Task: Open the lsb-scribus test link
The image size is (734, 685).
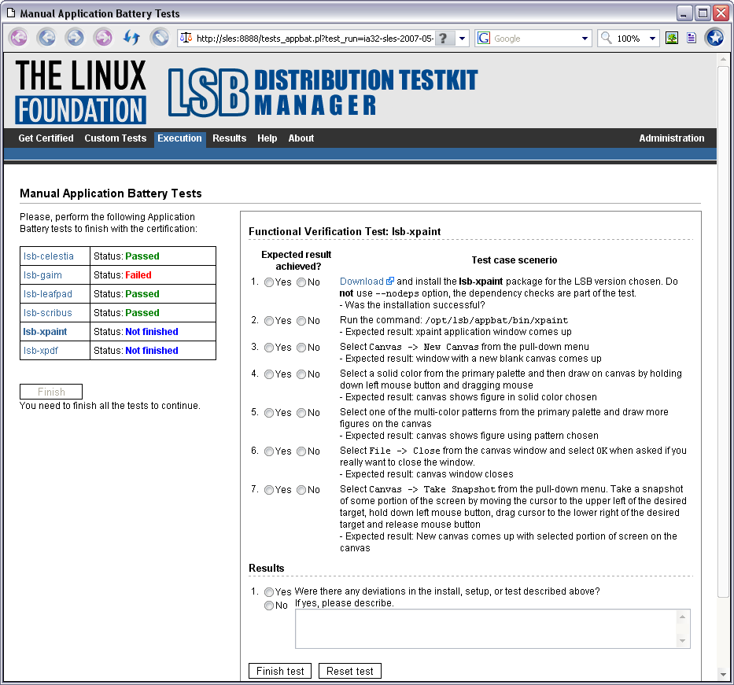Action: pyautogui.click(x=48, y=312)
